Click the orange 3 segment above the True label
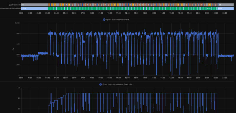The height and width of the screenshot is (113, 236). point(209,5)
